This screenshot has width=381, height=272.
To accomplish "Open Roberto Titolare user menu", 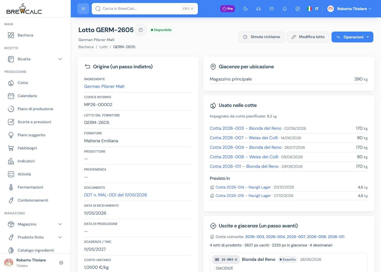I will [x=350, y=9].
